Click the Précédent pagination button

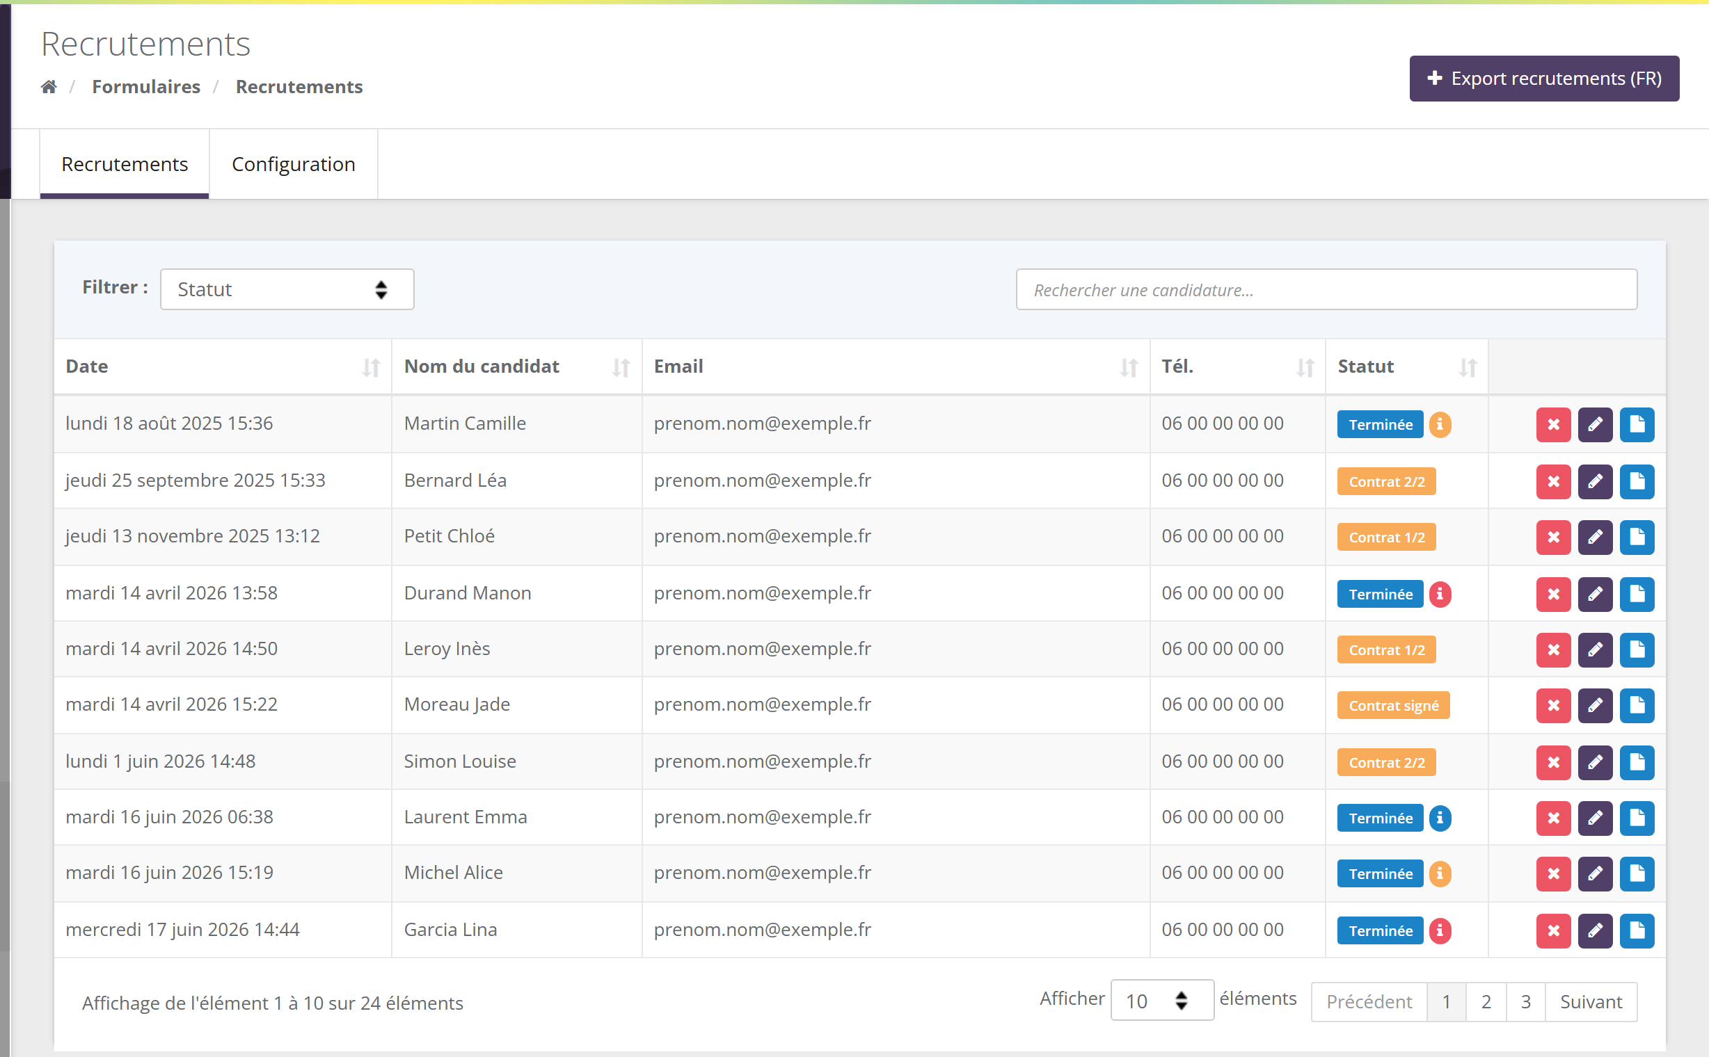point(1369,1002)
